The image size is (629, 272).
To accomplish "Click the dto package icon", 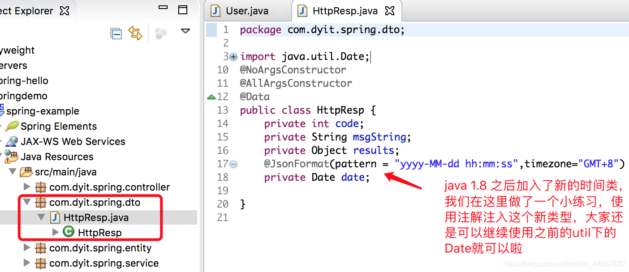I will pos(41,202).
